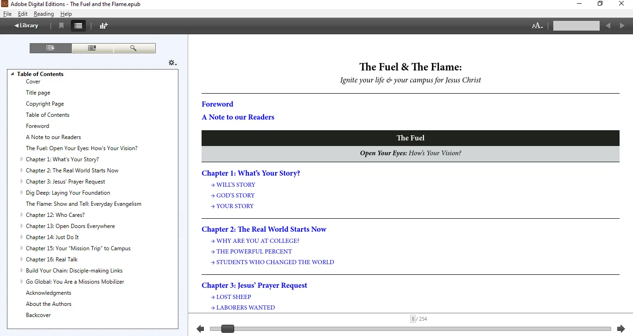Open the File menu
This screenshot has height=336, width=633.
click(x=7, y=14)
